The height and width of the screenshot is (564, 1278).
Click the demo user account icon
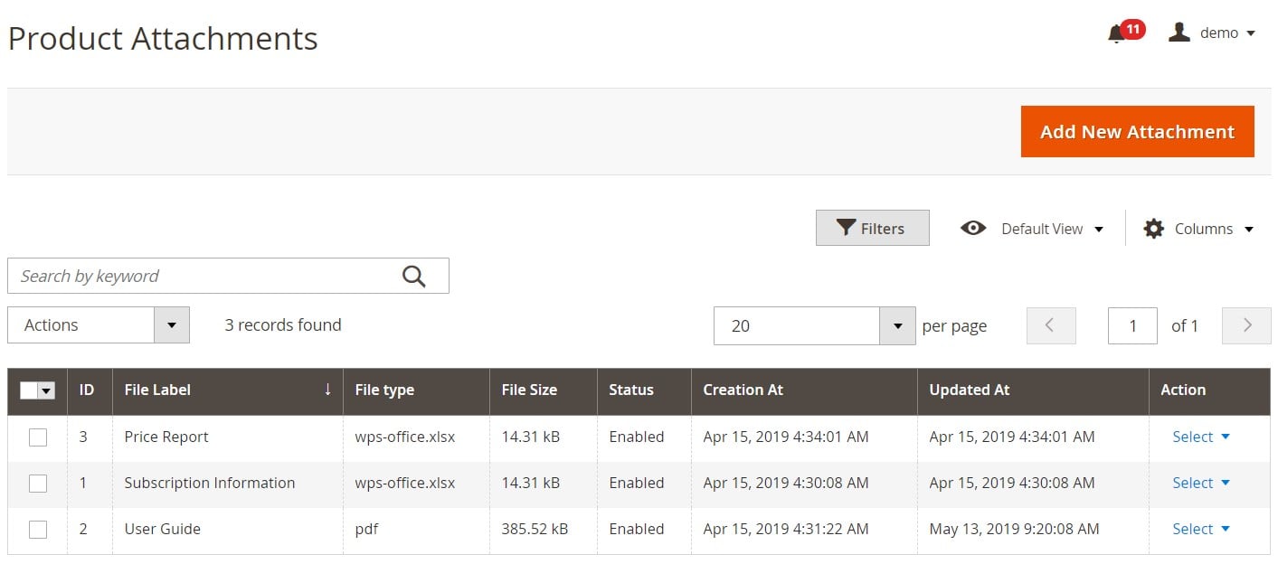coord(1179,33)
